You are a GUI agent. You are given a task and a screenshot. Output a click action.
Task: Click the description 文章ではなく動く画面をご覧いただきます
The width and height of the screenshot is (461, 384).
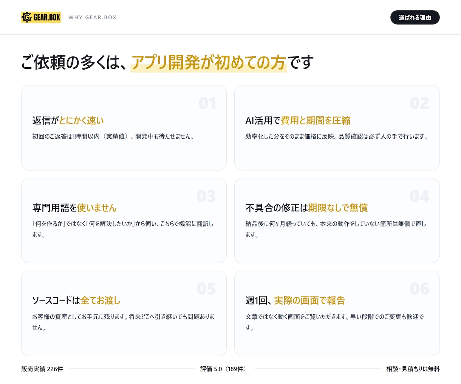click(x=335, y=322)
